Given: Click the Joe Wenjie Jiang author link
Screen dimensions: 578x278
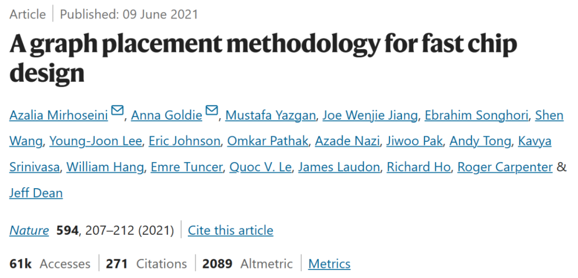Looking at the screenshot, I should pos(370,115).
